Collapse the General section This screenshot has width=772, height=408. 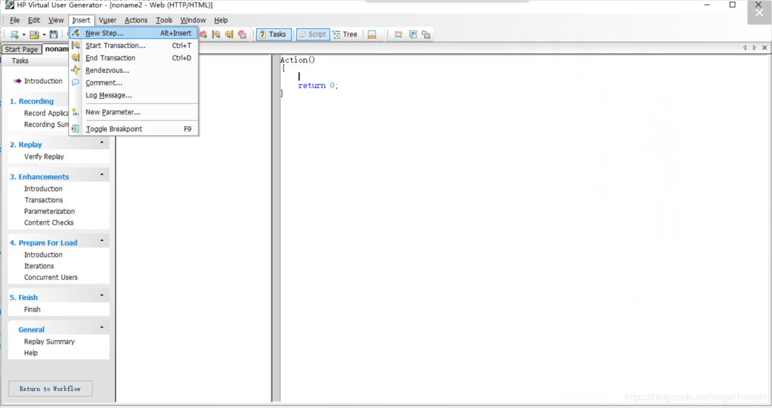point(102,328)
